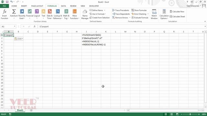
Task: Open the FILE tab
Action: [x=5, y=6]
